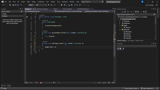
Task: Collapse the General toolbox group
Action: [x=2, y=16]
